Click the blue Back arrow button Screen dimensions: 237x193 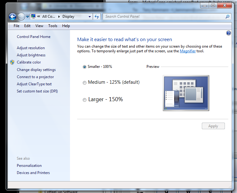coord(12,16)
